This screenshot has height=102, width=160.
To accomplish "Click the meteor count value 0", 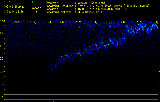I will [x=36, y=12].
